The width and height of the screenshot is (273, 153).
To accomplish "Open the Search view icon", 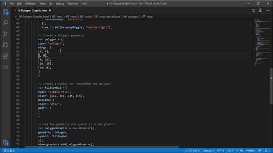I will click(6, 23).
